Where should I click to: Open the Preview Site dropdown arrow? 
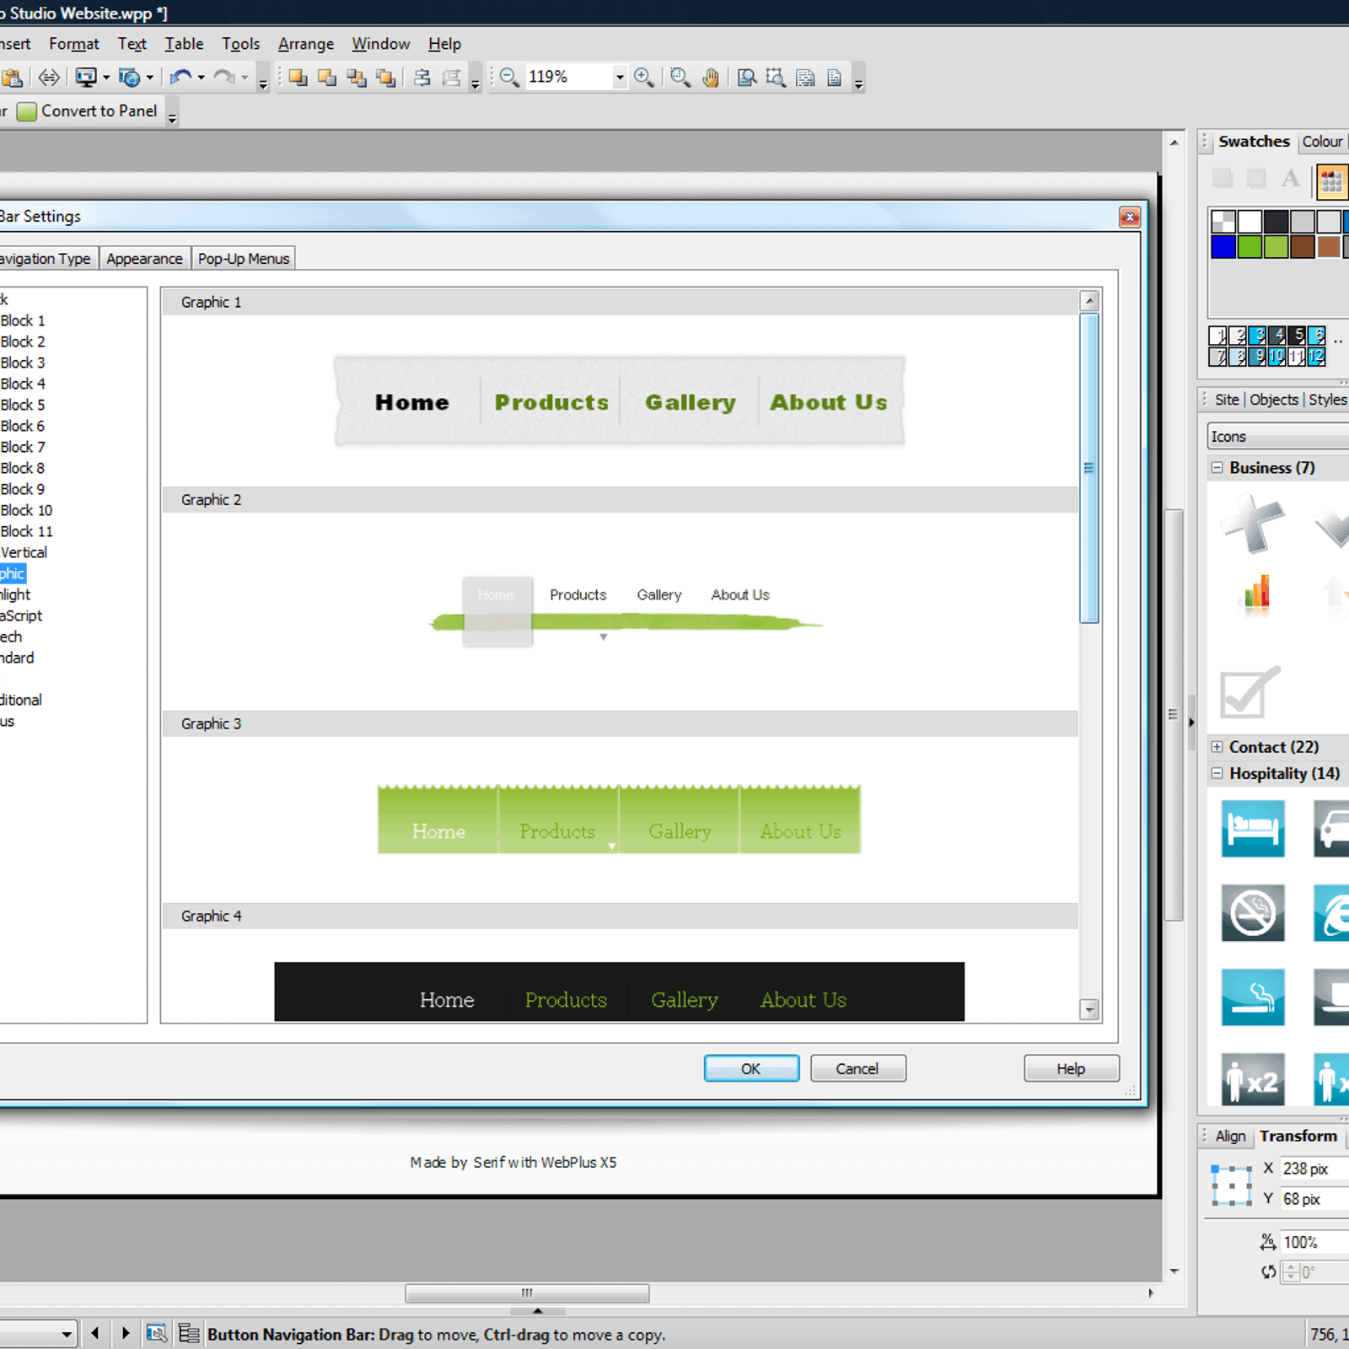pyautogui.click(x=106, y=78)
